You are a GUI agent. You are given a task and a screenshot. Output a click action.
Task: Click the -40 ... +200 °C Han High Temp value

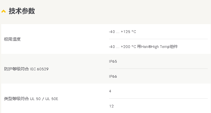143,46
